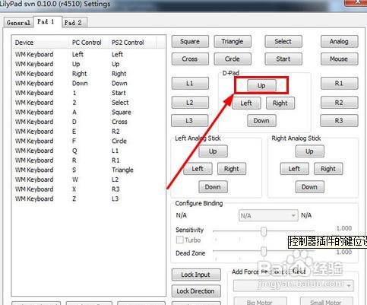Screen dimensions: 367x305
Task: Click Left Analog Stick Left button
Action: click(198, 169)
